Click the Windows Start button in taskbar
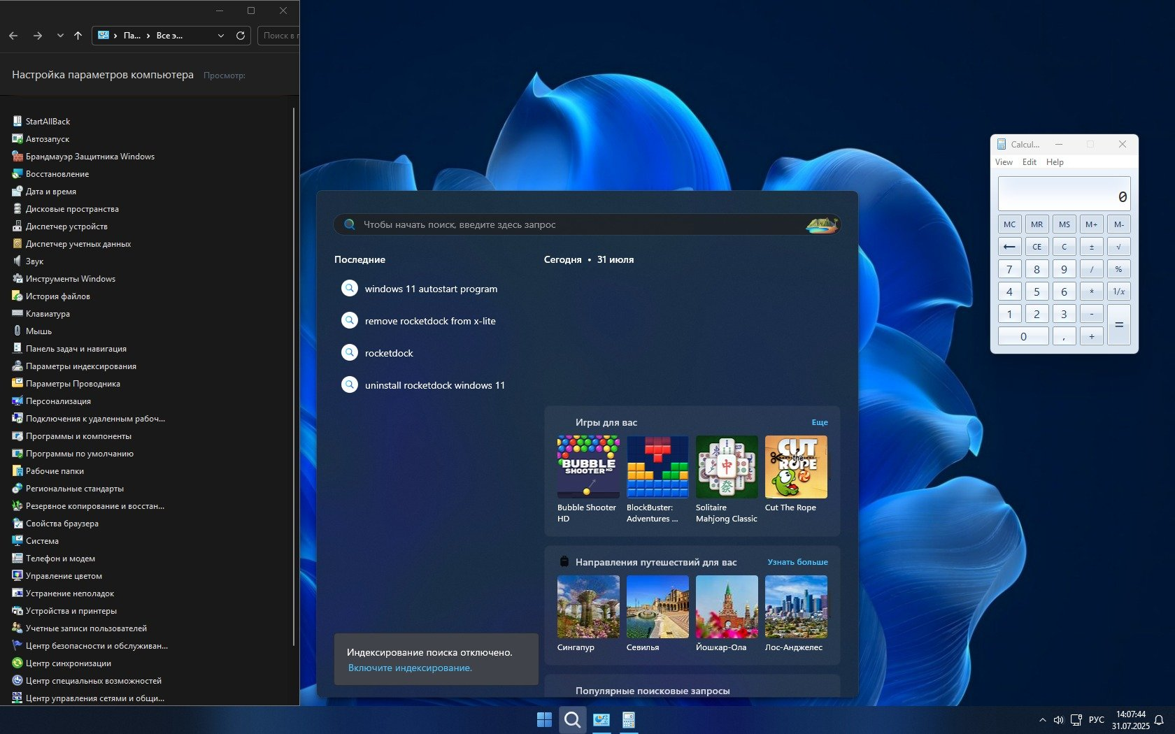 (x=544, y=719)
